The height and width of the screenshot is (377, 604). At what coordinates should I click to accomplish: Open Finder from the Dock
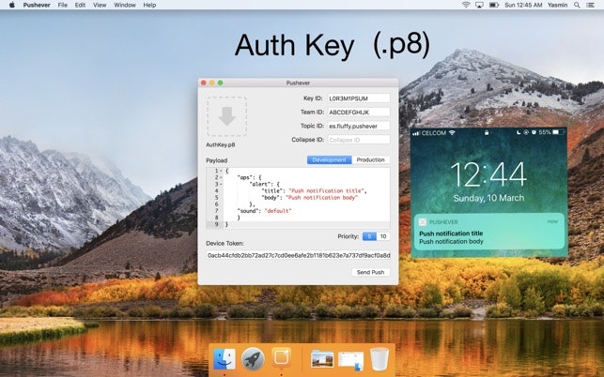225,359
